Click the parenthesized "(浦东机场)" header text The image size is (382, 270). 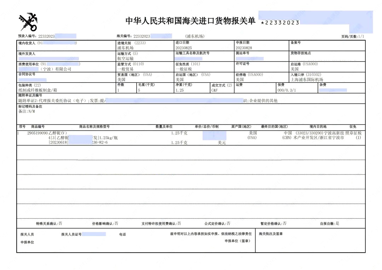click(x=195, y=36)
